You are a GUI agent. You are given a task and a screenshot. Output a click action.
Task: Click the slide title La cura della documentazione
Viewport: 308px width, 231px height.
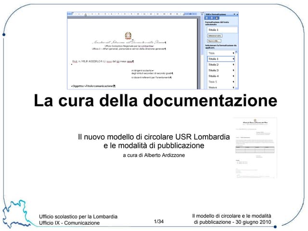(x=155, y=102)
